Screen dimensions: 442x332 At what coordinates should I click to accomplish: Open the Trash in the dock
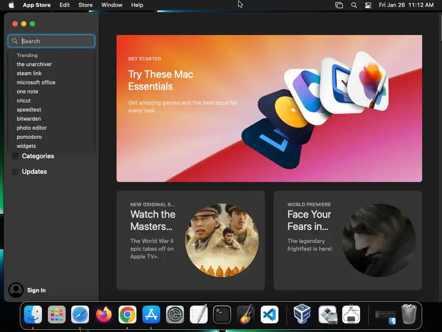pos(409,314)
